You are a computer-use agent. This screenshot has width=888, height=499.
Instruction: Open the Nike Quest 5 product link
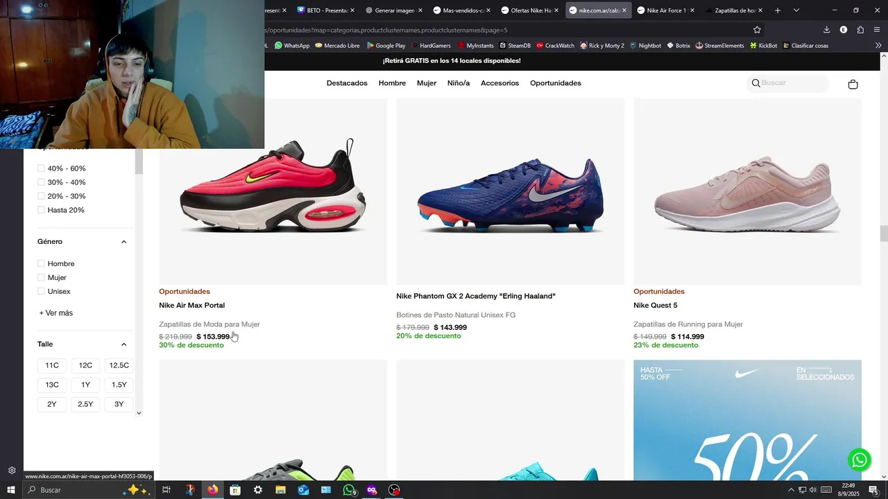[x=656, y=306]
